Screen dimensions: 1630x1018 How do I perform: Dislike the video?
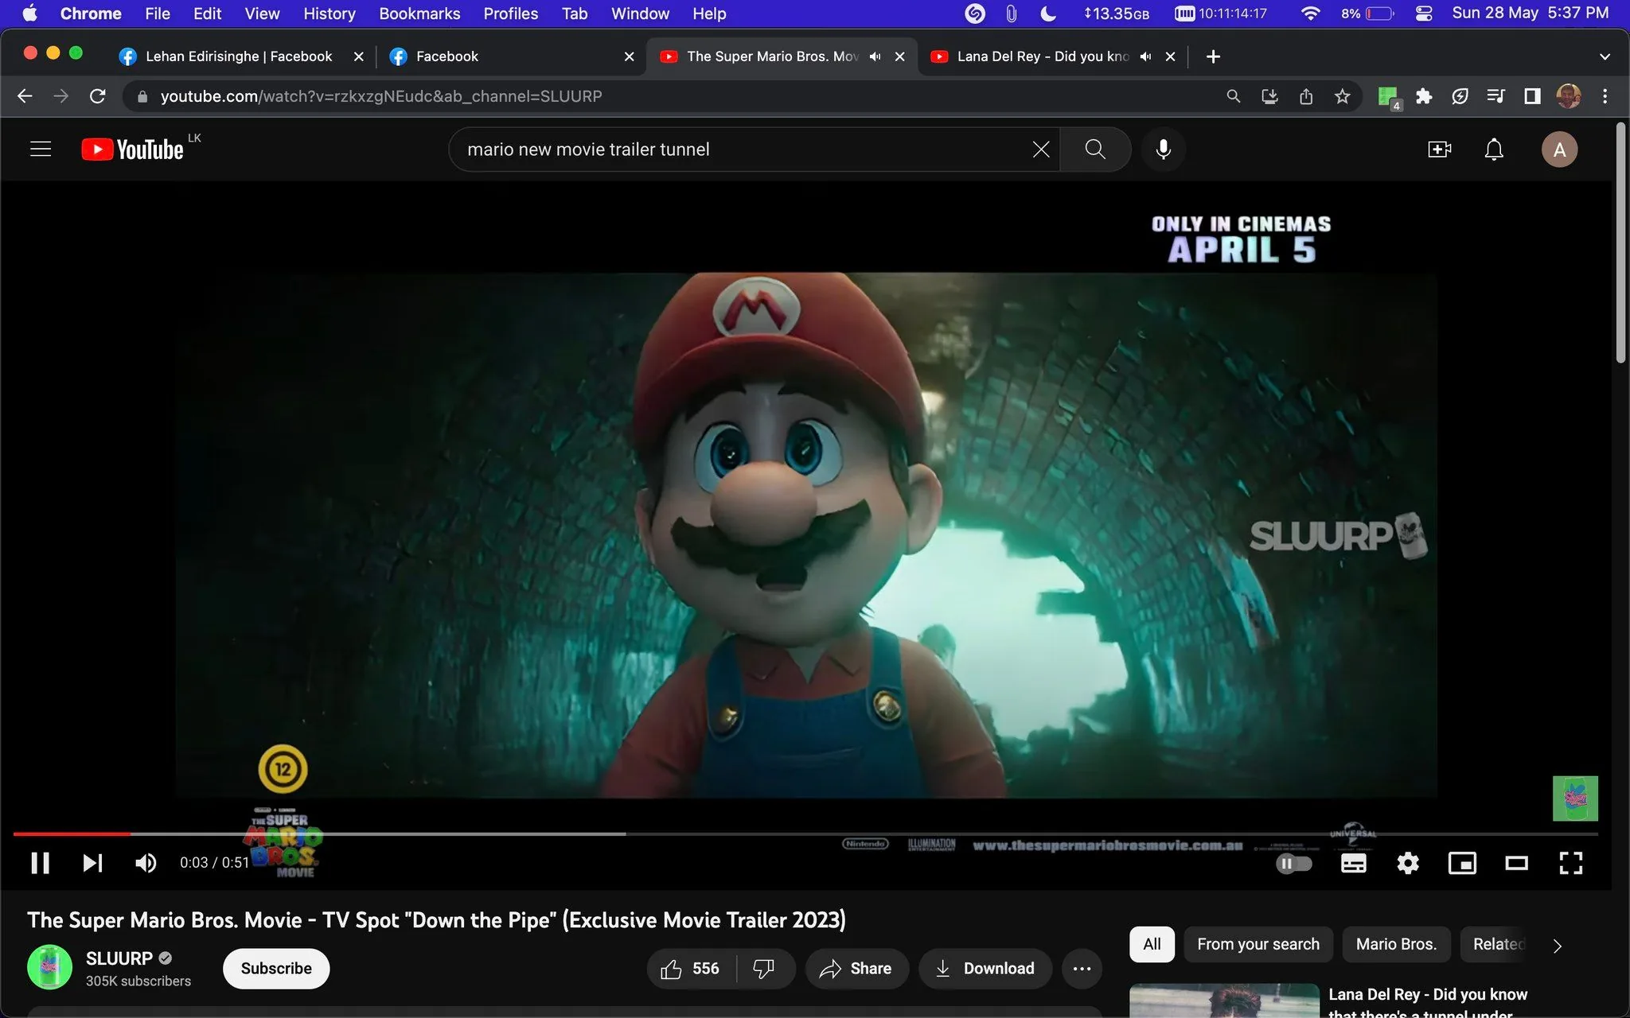pos(765,969)
